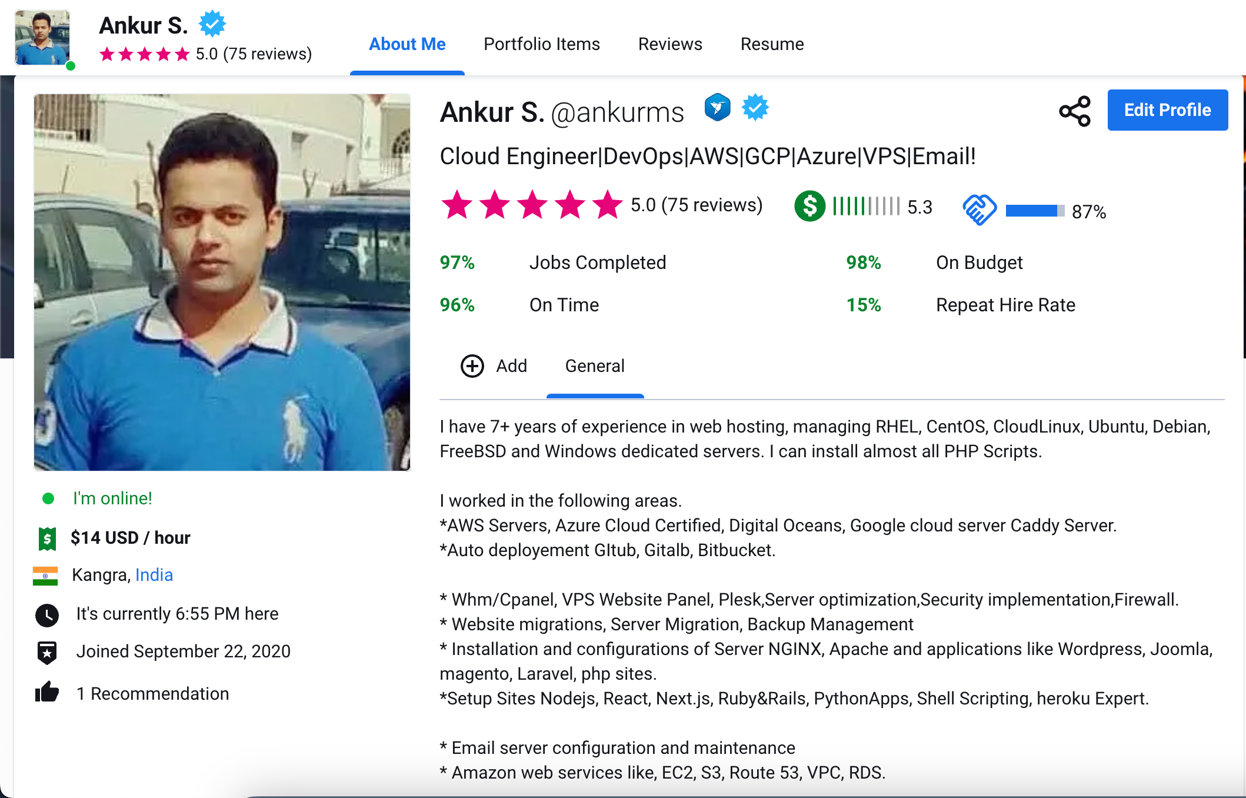Click the green online status dot
Viewport: 1246px width, 798px height.
tap(48, 499)
